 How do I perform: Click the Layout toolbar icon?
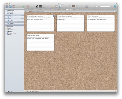pyautogui.click(x=14, y=6)
